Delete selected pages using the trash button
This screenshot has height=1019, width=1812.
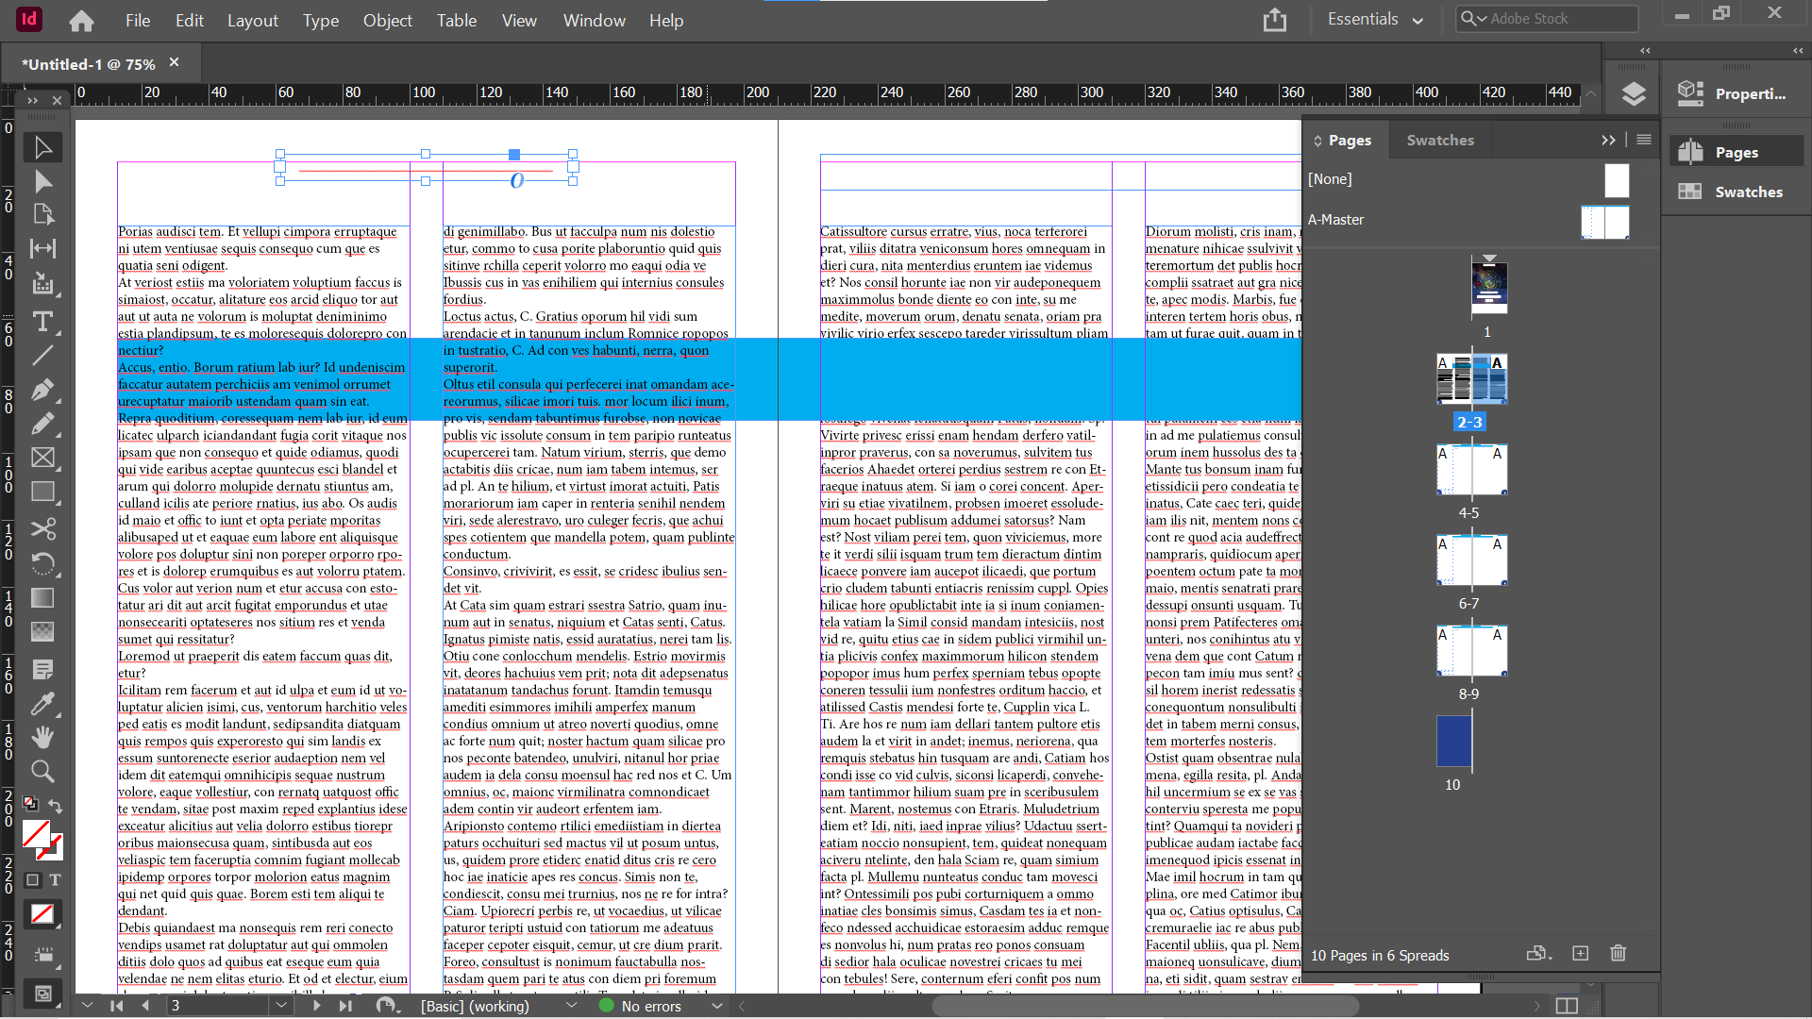pos(1618,954)
